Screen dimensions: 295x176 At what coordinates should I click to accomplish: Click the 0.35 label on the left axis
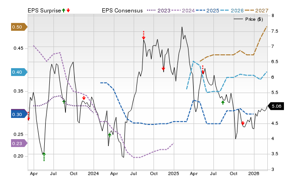pos(18,91)
